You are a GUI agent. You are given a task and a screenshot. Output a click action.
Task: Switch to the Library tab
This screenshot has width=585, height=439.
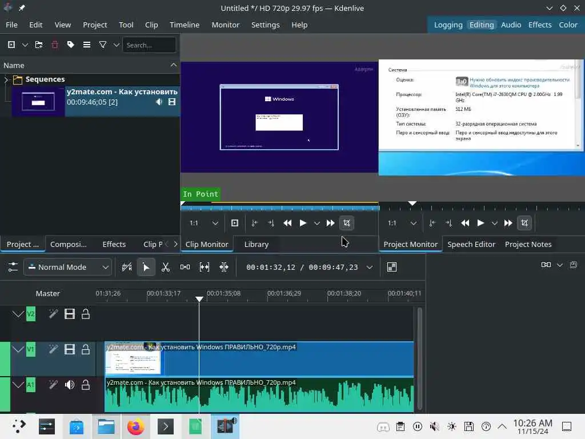click(257, 244)
